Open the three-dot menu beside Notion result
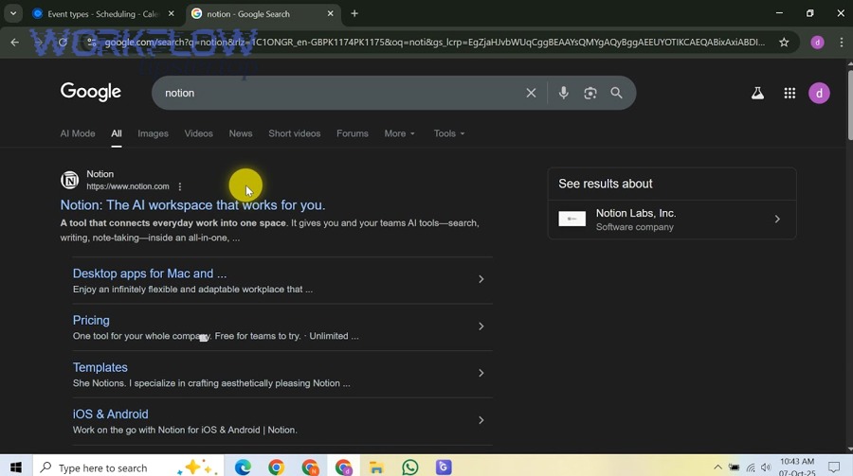The height and width of the screenshot is (476, 853). click(180, 186)
